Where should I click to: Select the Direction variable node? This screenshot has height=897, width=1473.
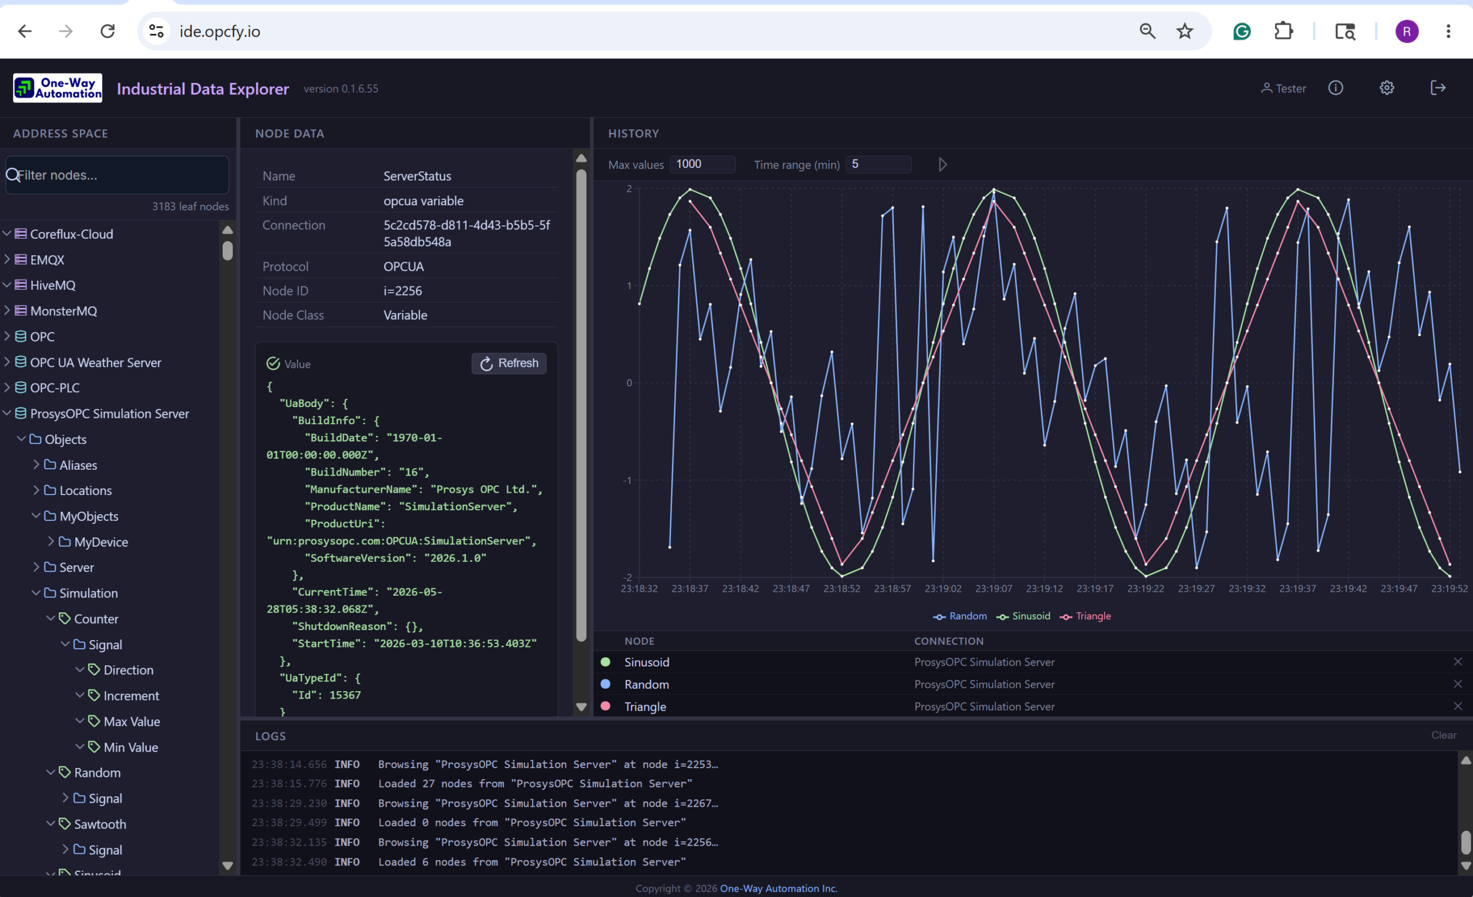click(128, 670)
